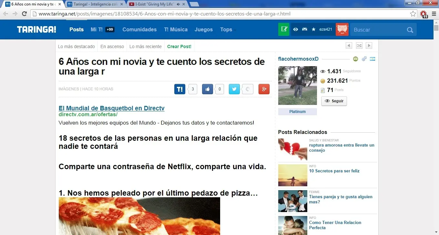
Task: Open the Comunidades section
Action: pos(139,29)
